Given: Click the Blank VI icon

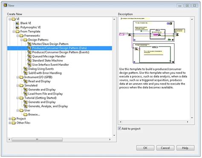Looking at the screenshot, I should point(17,23).
